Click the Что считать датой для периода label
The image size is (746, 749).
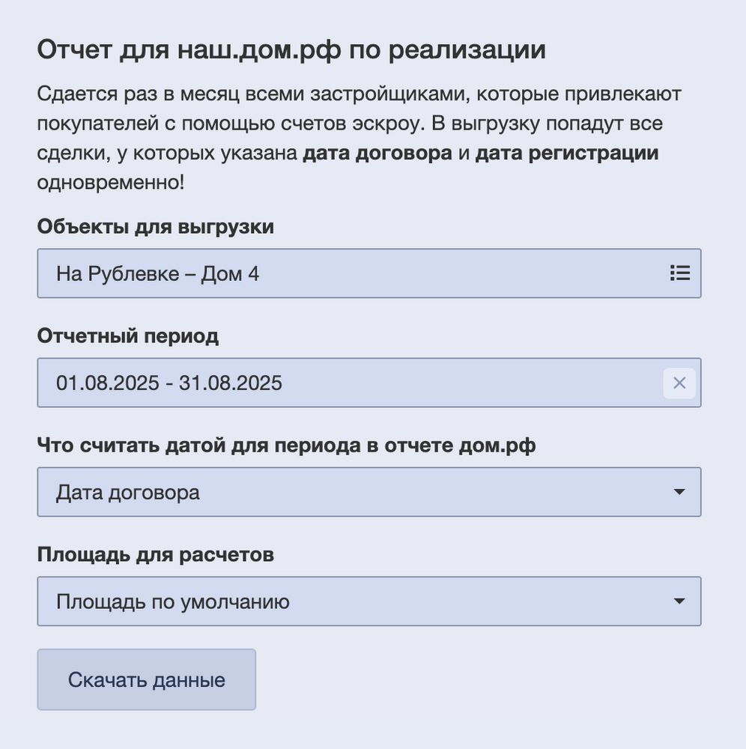(286, 446)
